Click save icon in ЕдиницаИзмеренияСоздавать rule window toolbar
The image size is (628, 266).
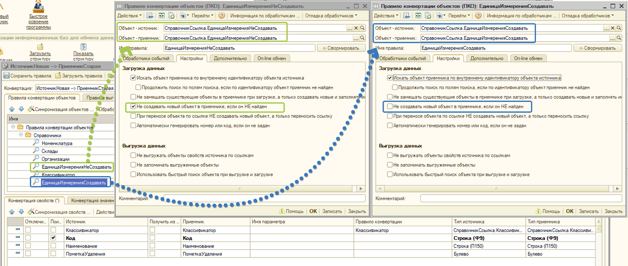406,16
